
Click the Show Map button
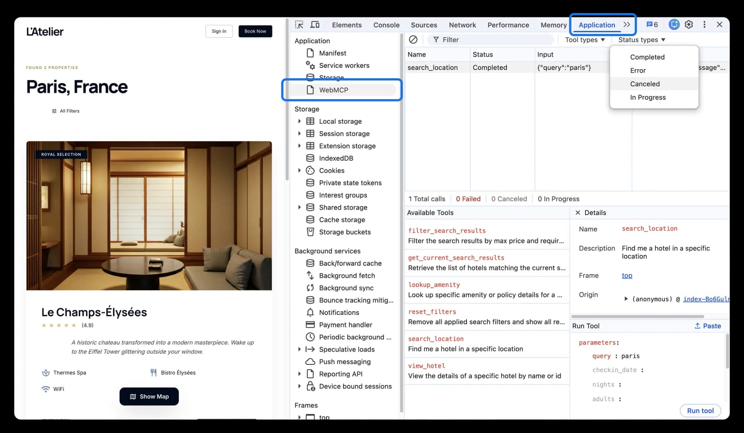pyautogui.click(x=149, y=396)
